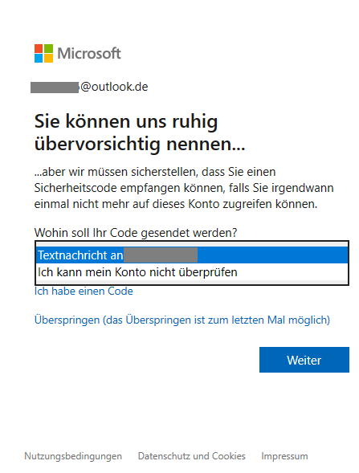359x473 pixels.
Task: Click the @outlook.de email domain text
Action: (x=114, y=87)
